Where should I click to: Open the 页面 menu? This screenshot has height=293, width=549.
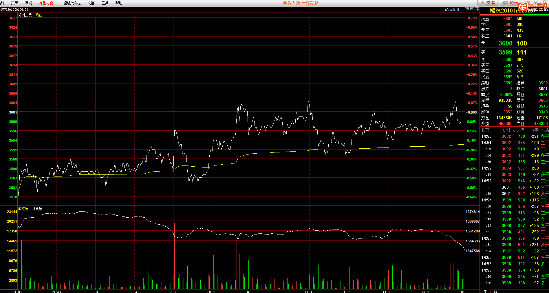(x=14, y=3)
